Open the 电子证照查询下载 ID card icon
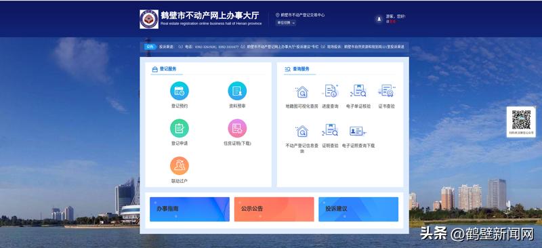Image resolution: width=542 pixels, height=248 pixels. tap(358, 131)
